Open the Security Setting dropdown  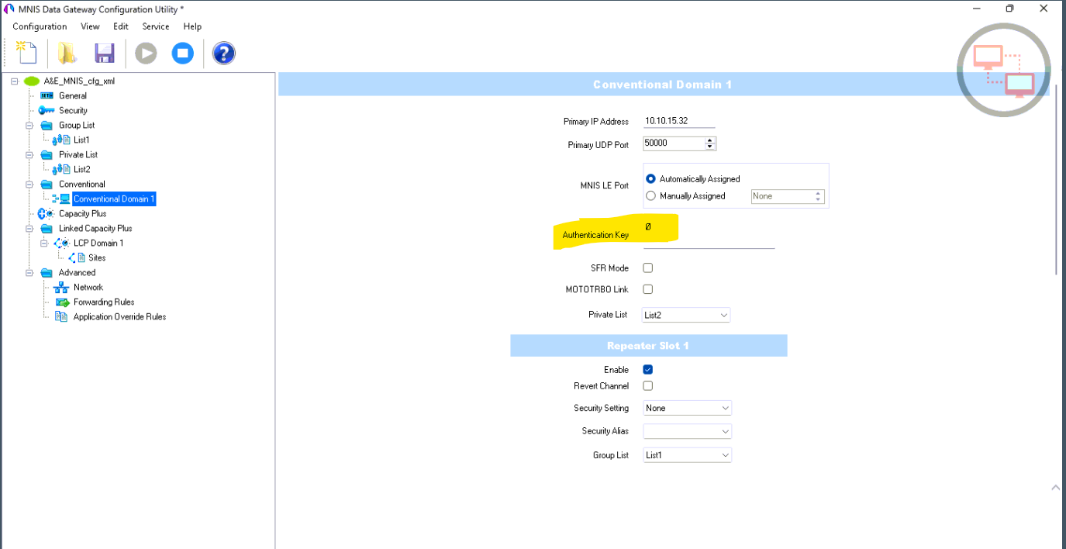687,408
